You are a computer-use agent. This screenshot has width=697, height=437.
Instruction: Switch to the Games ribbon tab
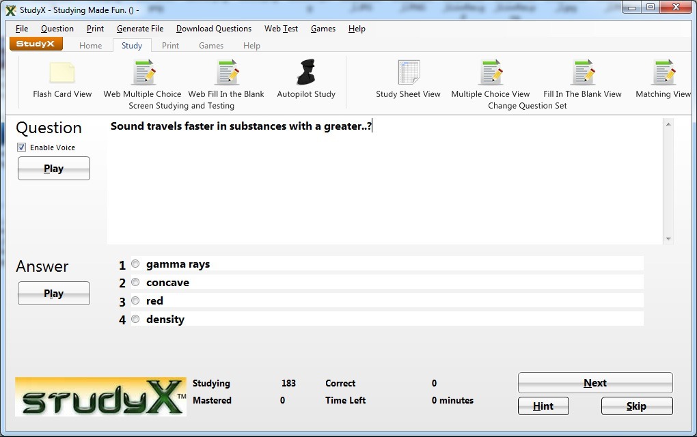coord(211,45)
